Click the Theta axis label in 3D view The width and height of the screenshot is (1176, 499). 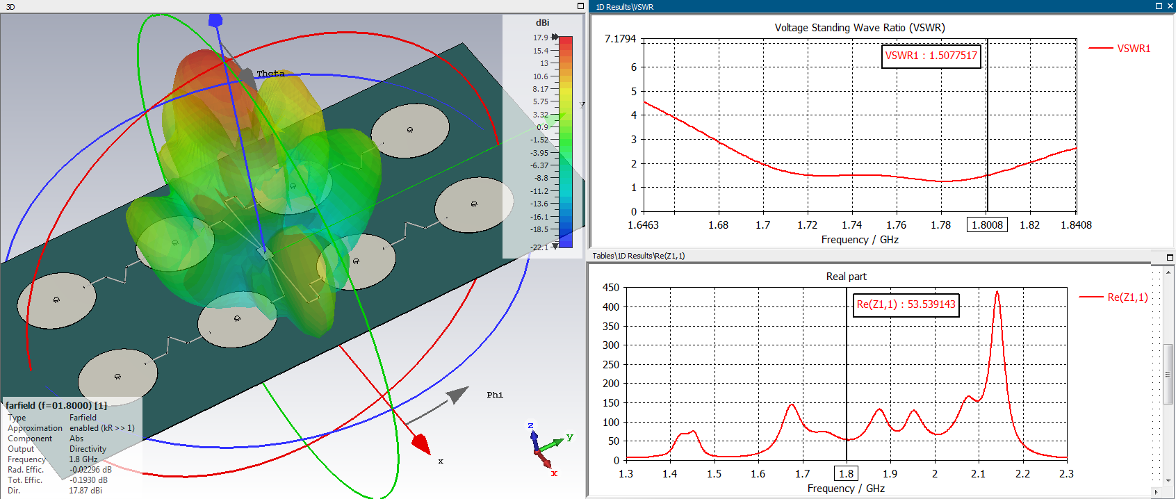271,74
